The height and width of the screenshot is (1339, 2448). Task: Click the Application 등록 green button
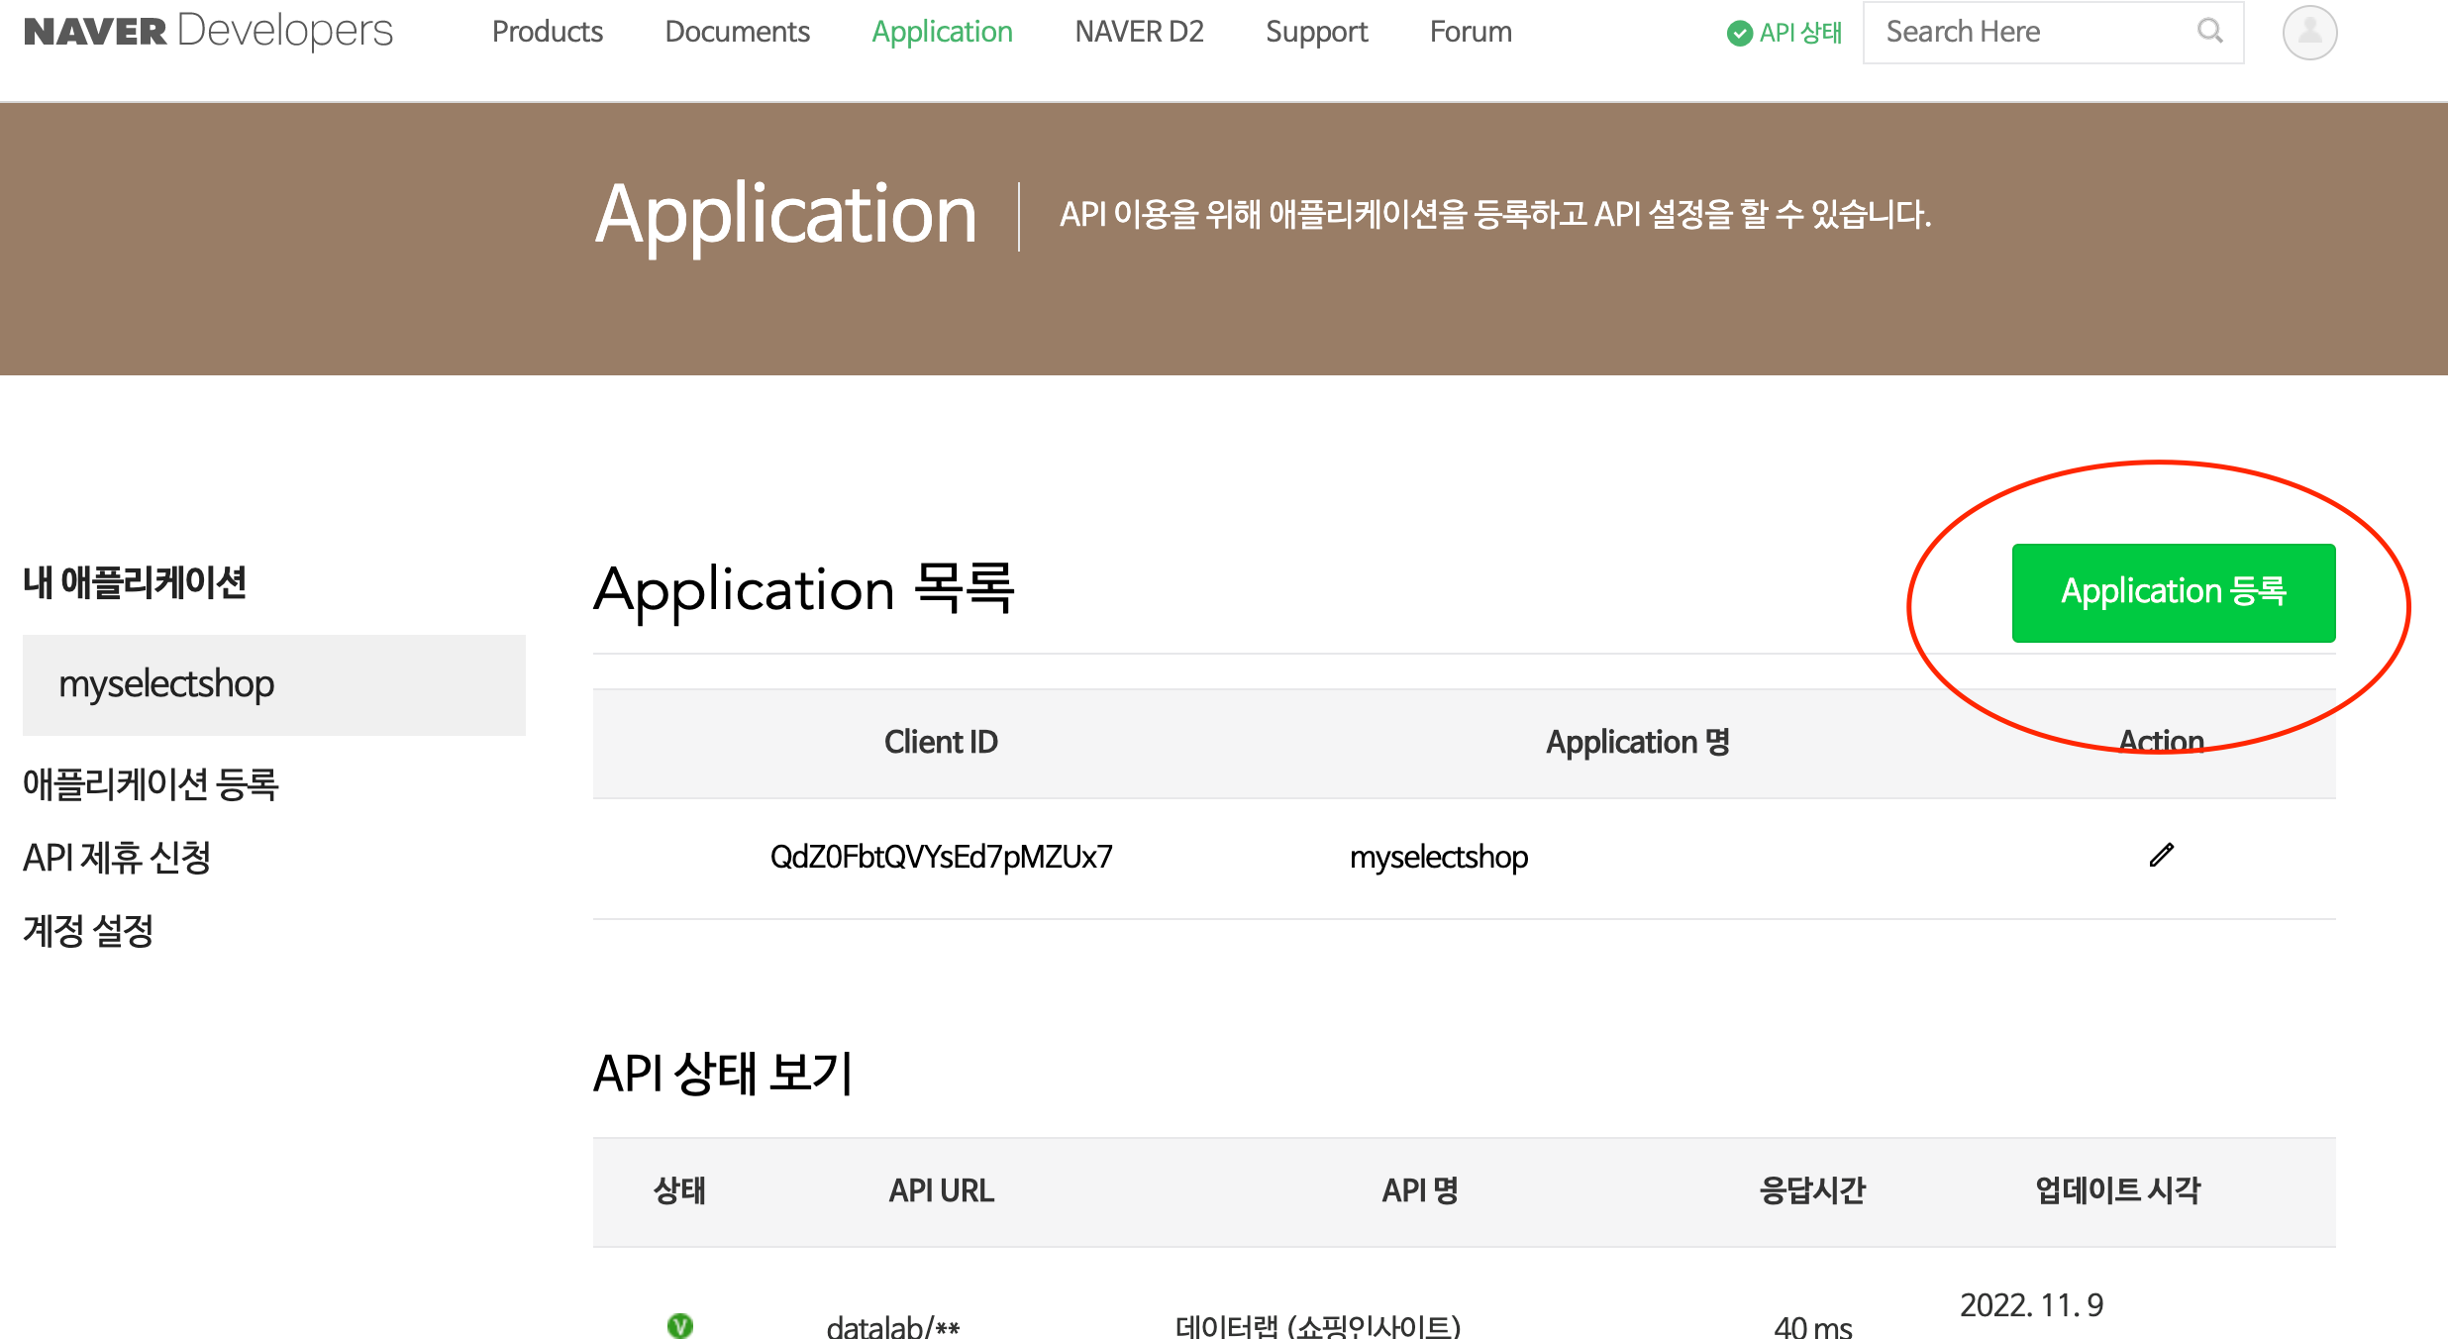(x=2173, y=592)
